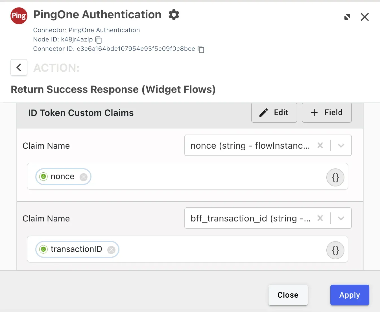Image resolution: width=380 pixels, height=312 pixels.
Task: Open variable picker braces for transactionID value
Action: point(335,251)
